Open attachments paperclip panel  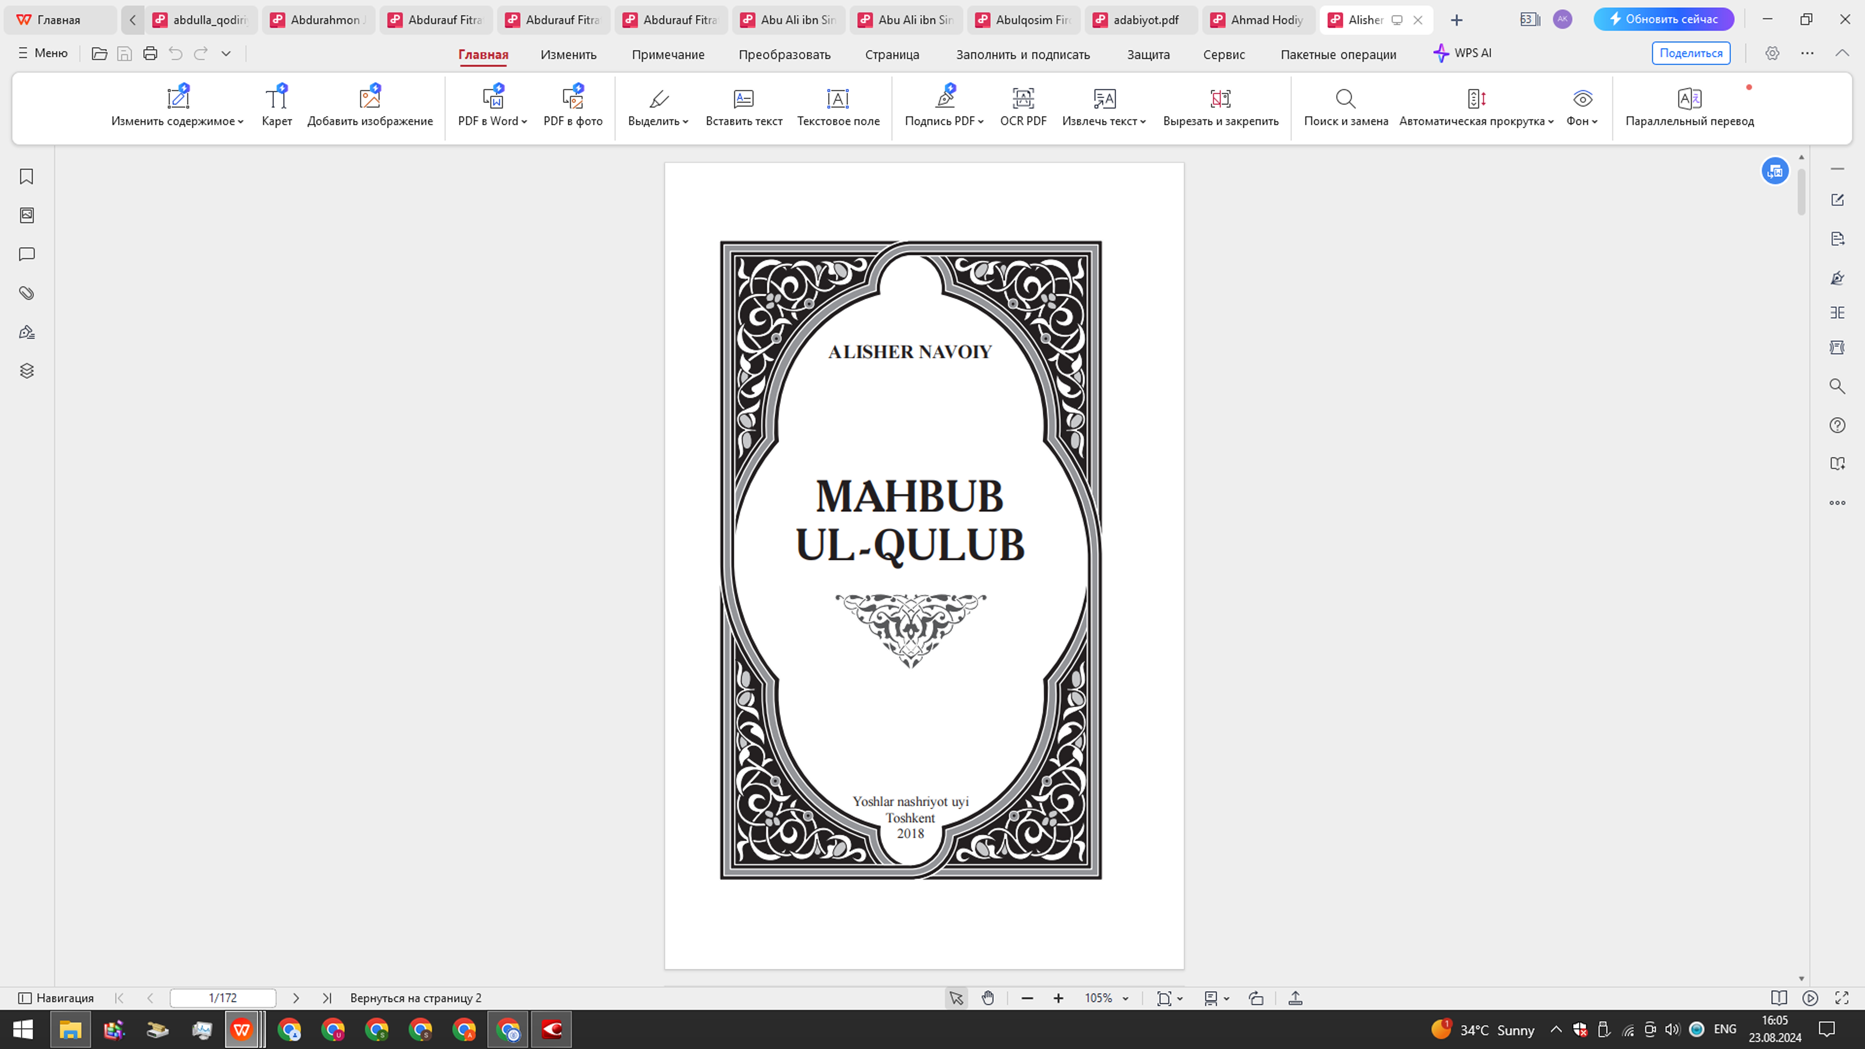click(27, 293)
